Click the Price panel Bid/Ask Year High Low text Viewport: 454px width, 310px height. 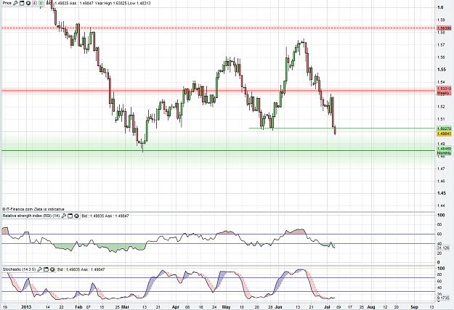[x=99, y=3]
